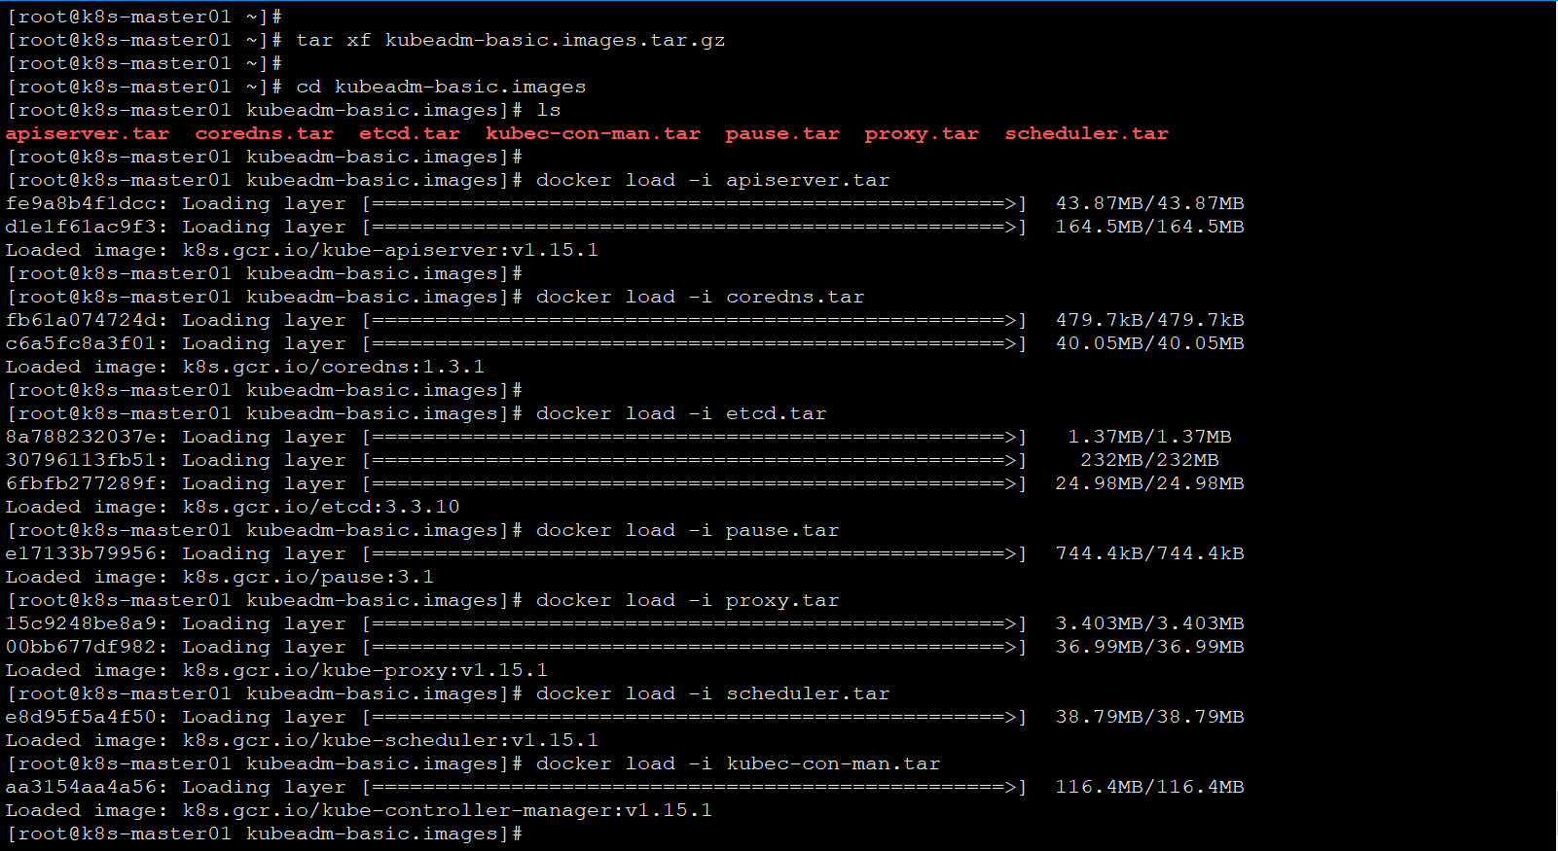The width and height of the screenshot is (1558, 851).
Task: Click layer ID e17133b79956
Action: click(x=82, y=553)
